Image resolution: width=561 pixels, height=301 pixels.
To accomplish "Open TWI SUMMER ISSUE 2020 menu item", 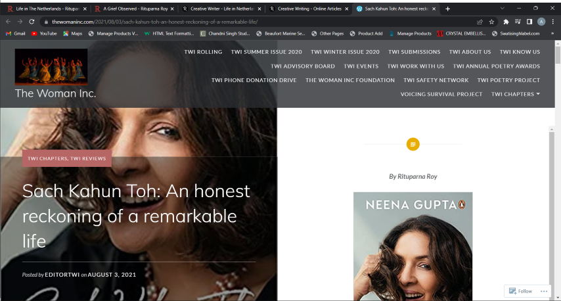I will [x=267, y=52].
